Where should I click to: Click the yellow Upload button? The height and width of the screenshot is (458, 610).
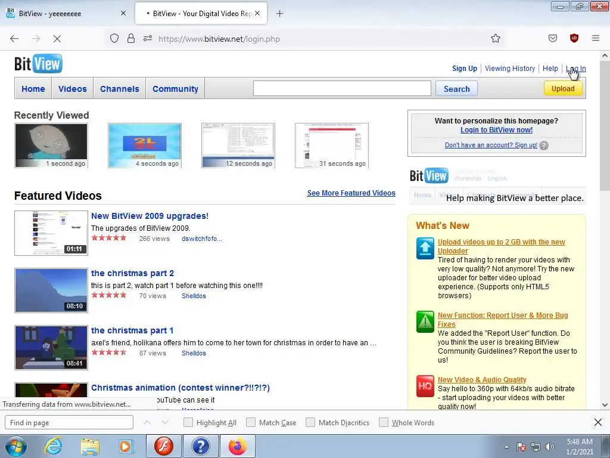(x=563, y=88)
